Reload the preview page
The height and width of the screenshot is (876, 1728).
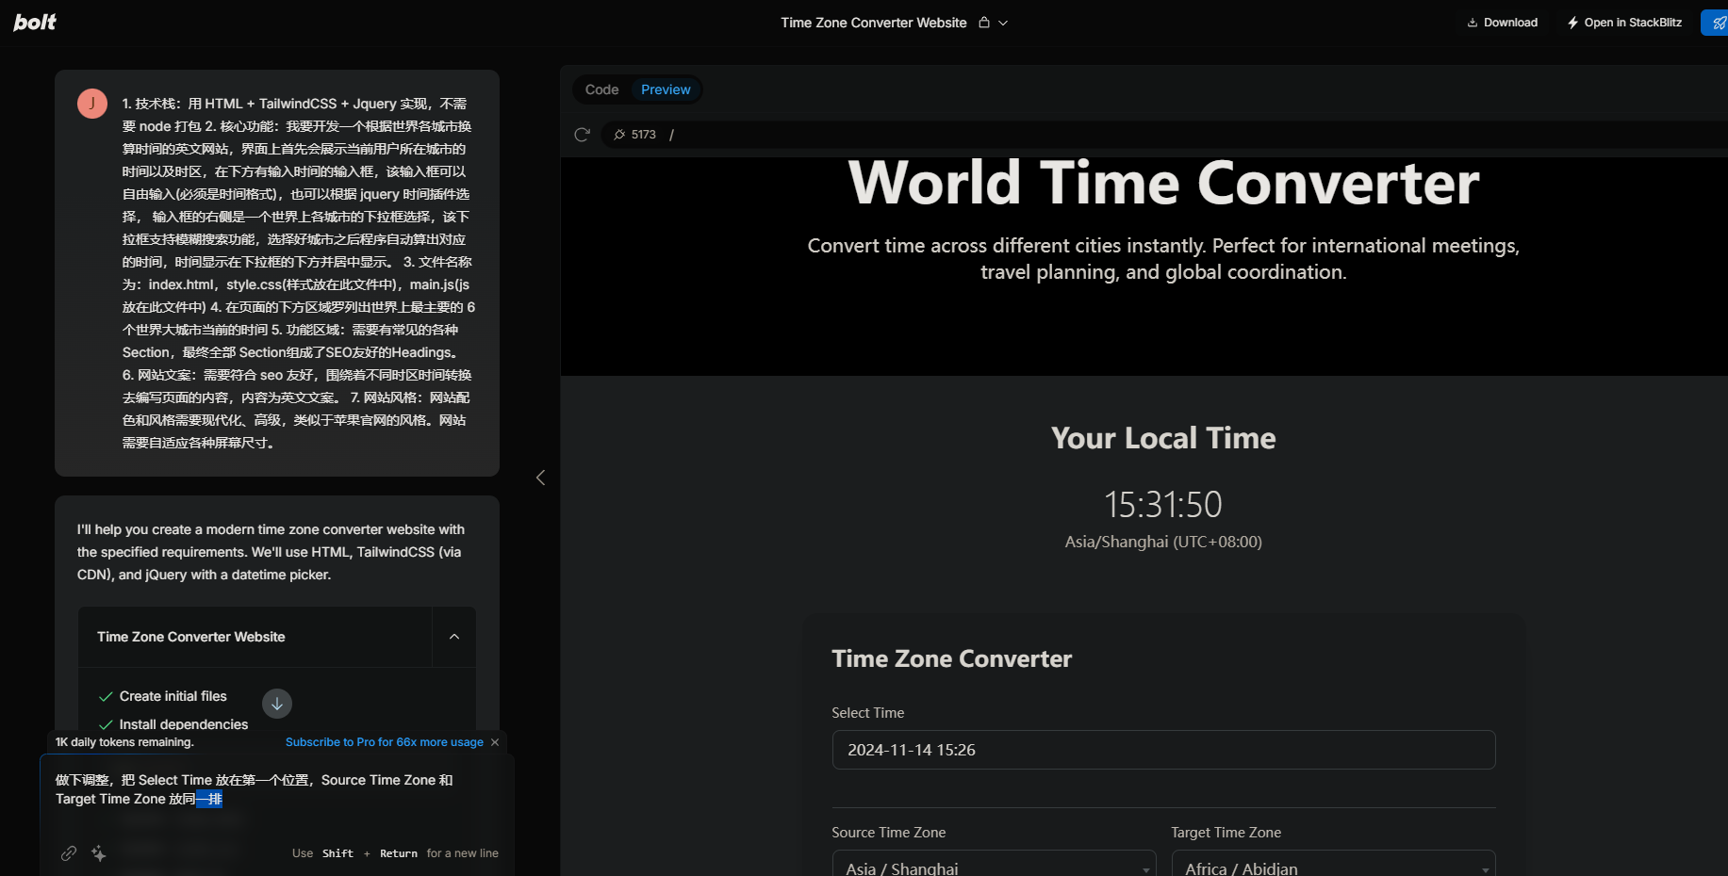tap(582, 135)
